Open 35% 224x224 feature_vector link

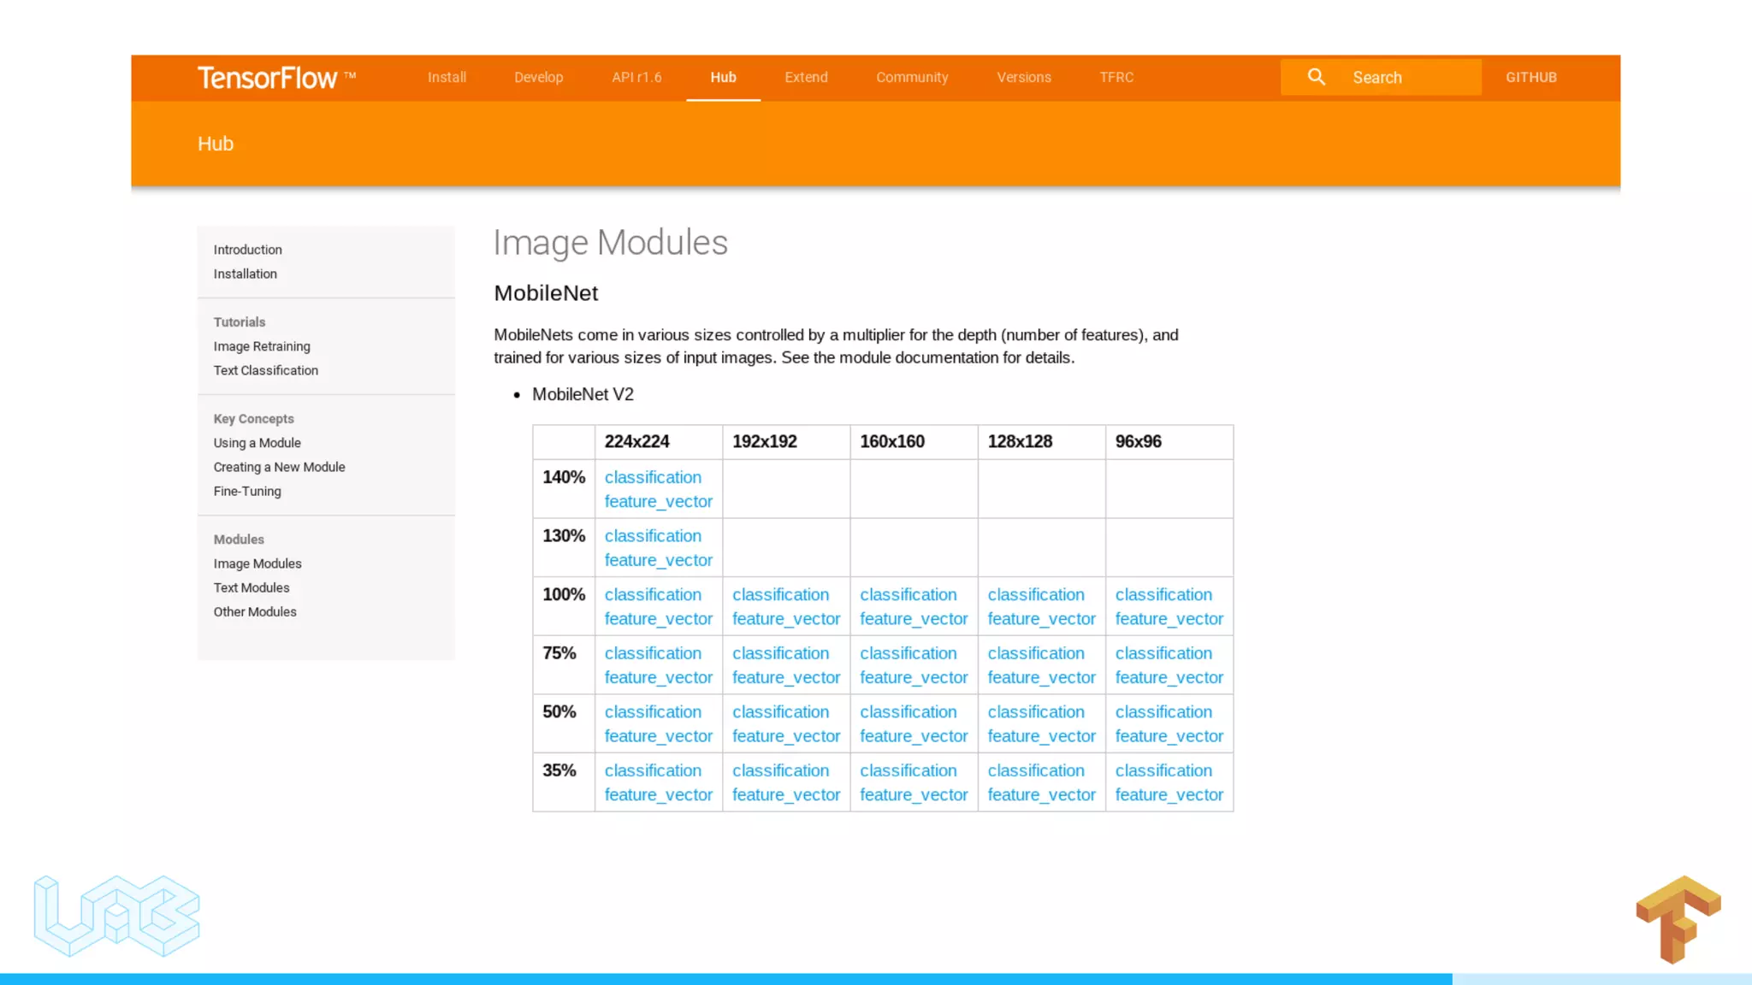658,795
